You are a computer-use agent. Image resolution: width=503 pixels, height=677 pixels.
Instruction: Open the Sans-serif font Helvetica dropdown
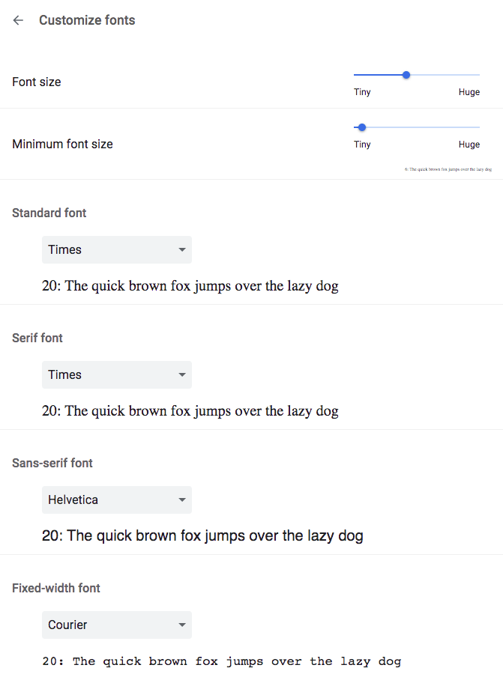[x=117, y=500]
